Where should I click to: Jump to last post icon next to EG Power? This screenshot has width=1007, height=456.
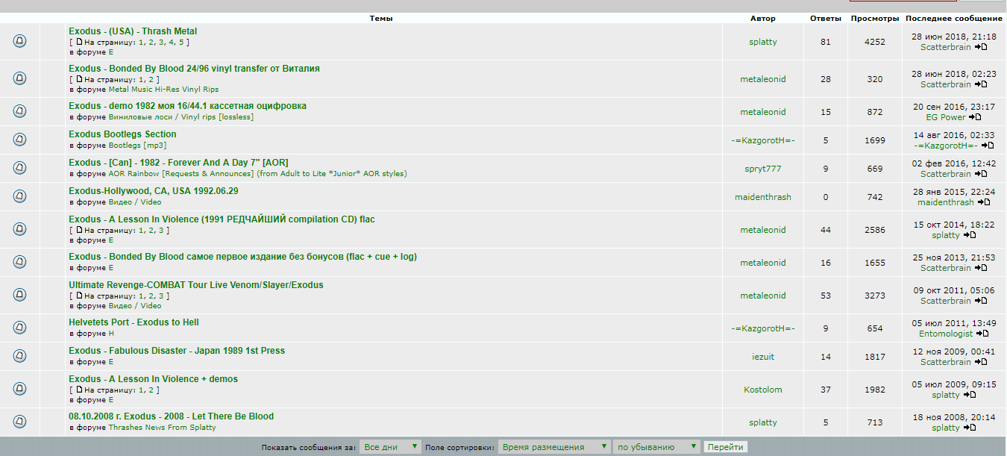pyautogui.click(x=975, y=117)
